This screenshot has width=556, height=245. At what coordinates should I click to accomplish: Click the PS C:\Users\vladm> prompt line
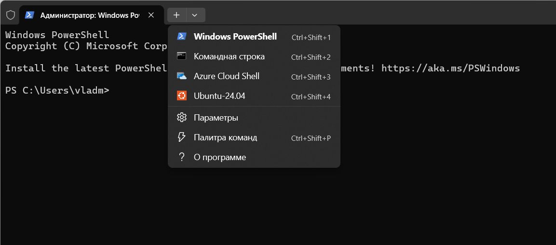pyautogui.click(x=57, y=90)
